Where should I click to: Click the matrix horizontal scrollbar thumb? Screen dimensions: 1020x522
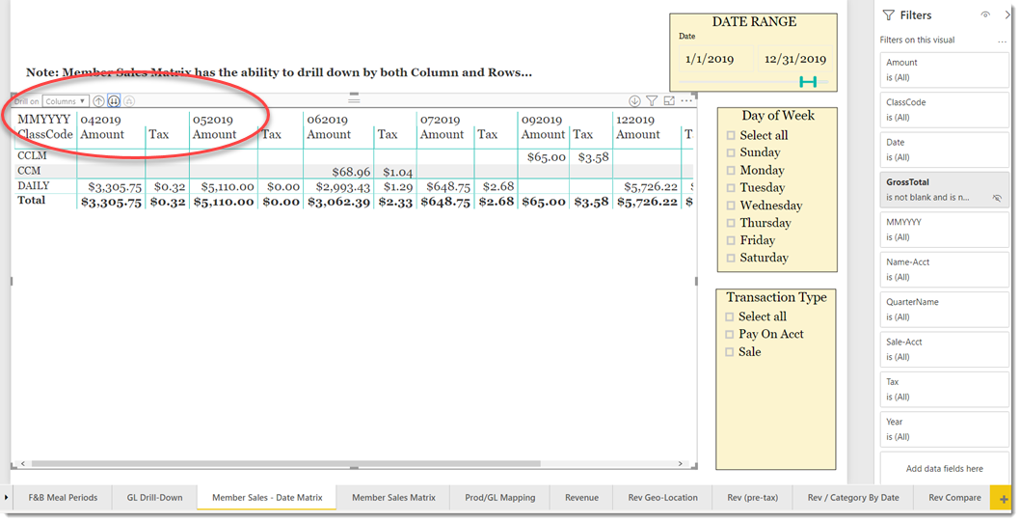pyautogui.click(x=286, y=464)
